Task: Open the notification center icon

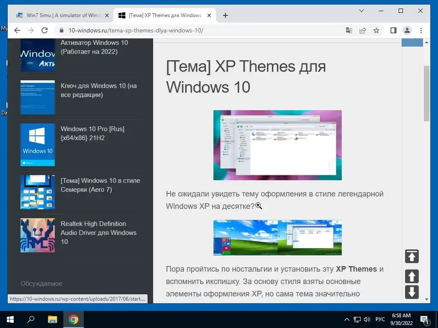Action: point(425,320)
